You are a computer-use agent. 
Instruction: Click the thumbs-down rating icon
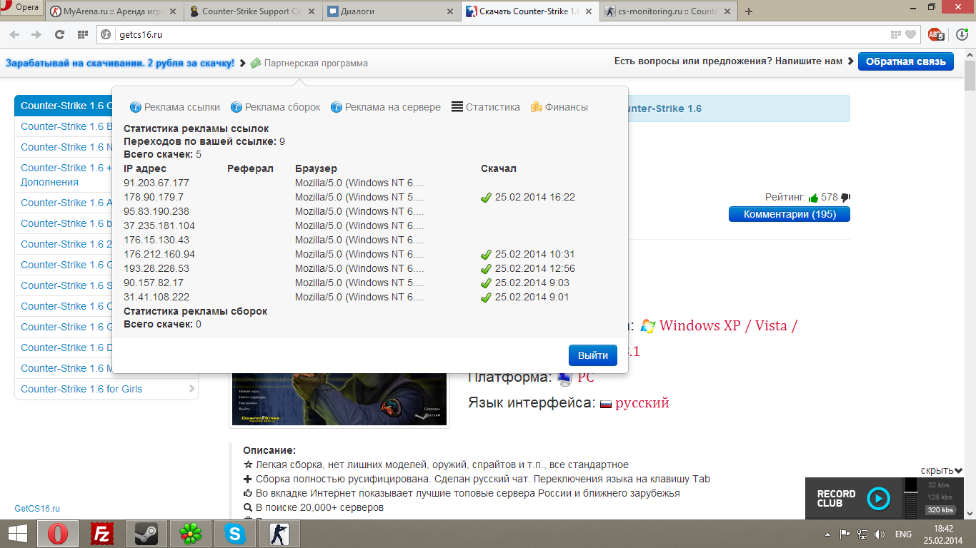tap(845, 198)
